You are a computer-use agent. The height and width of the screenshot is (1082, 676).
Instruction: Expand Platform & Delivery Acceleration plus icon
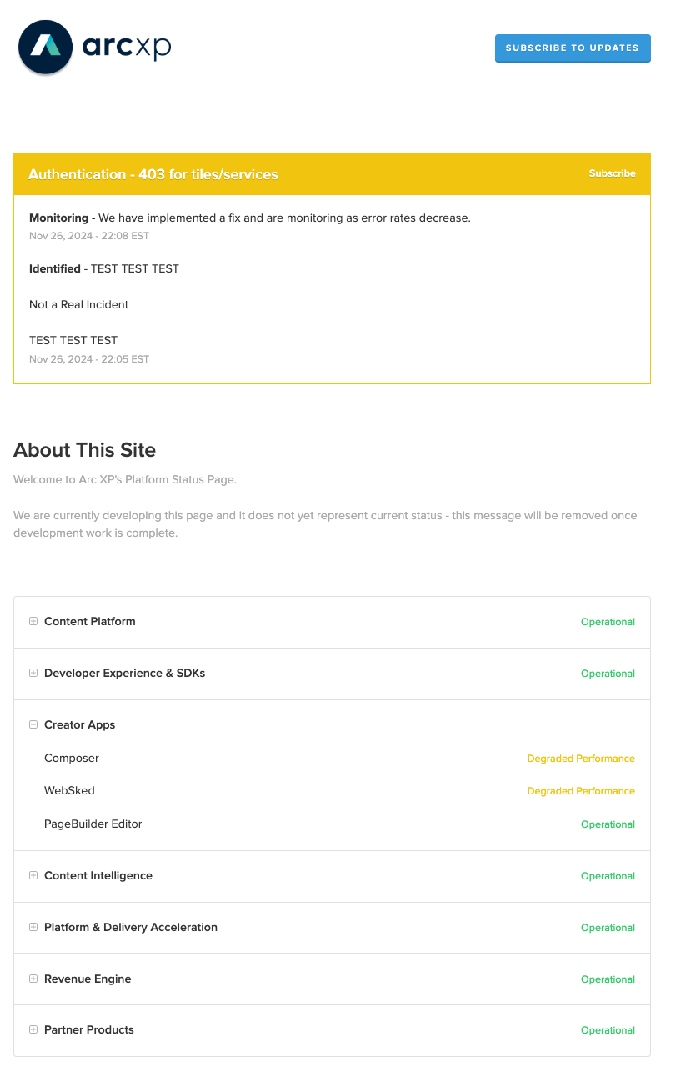(33, 927)
